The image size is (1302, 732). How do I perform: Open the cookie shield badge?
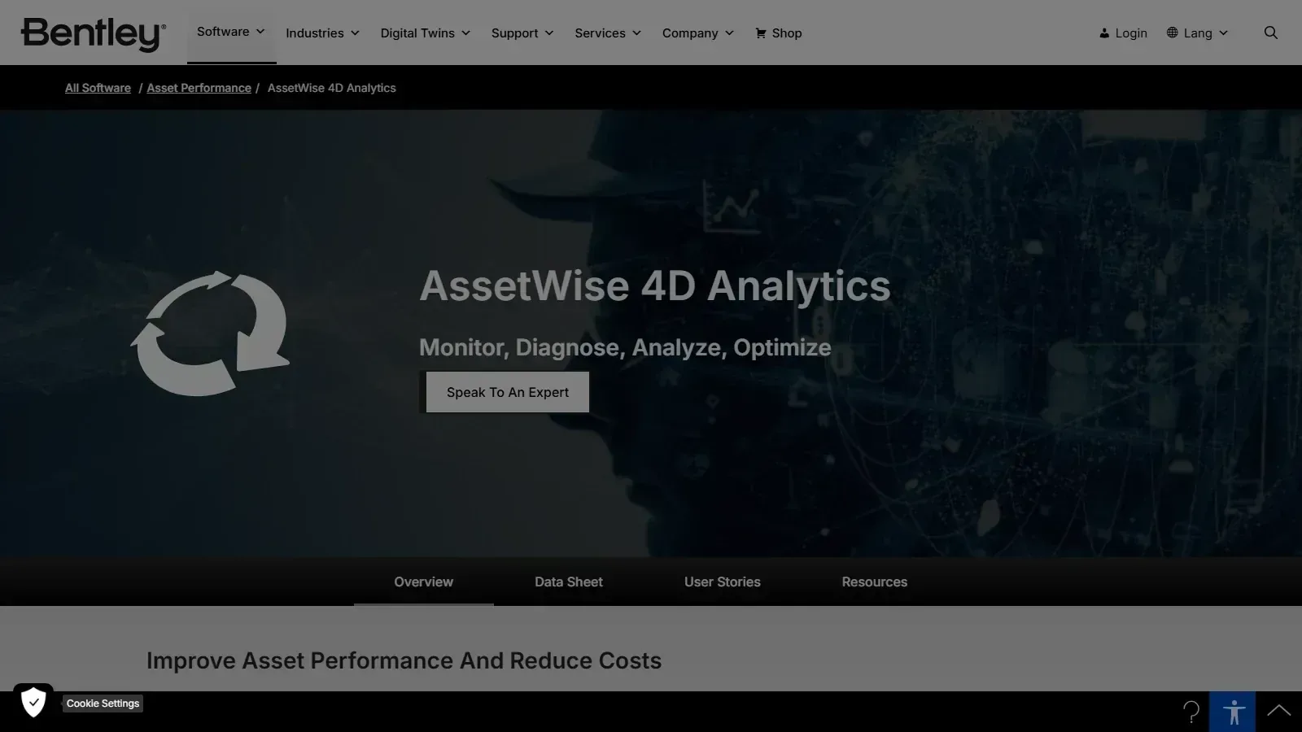(33, 703)
